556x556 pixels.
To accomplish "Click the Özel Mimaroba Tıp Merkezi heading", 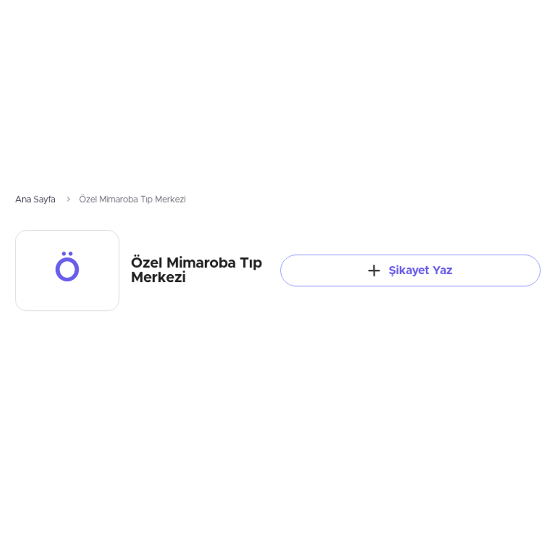I will pyautogui.click(x=196, y=270).
